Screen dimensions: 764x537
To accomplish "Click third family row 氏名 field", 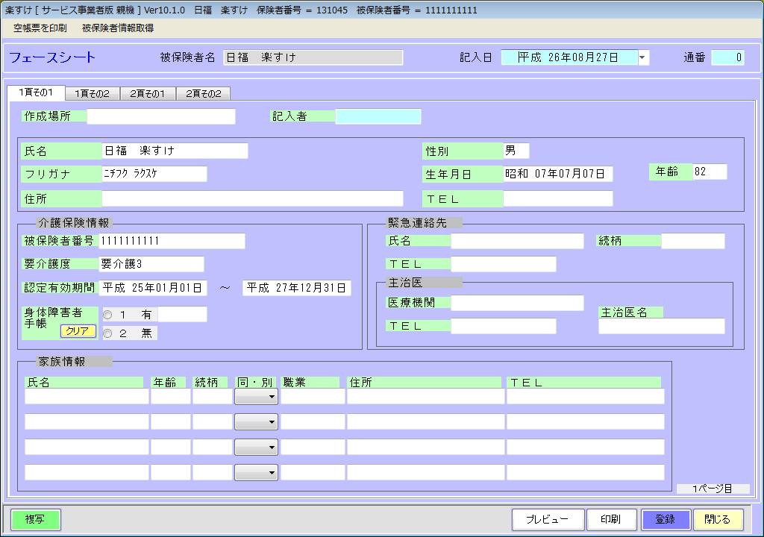I will click(x=87, y=447).
